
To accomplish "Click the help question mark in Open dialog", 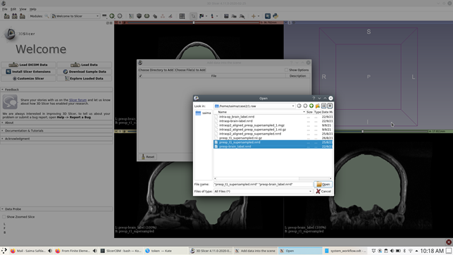I will 314,98.
